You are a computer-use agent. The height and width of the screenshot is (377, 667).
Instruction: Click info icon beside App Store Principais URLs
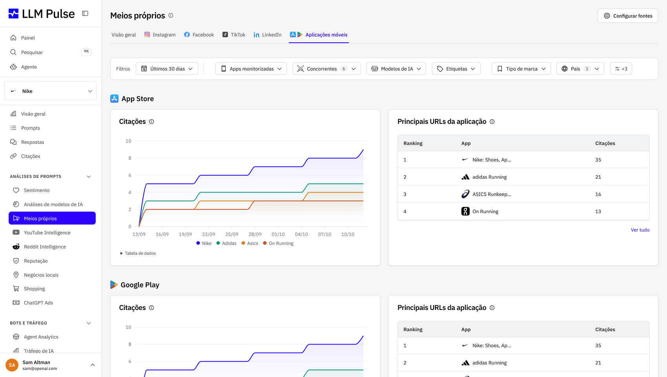[492, 121]
